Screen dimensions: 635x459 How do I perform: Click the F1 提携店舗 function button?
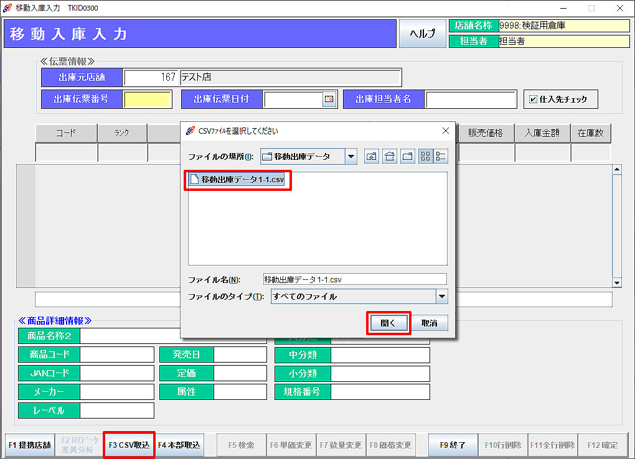30,445
